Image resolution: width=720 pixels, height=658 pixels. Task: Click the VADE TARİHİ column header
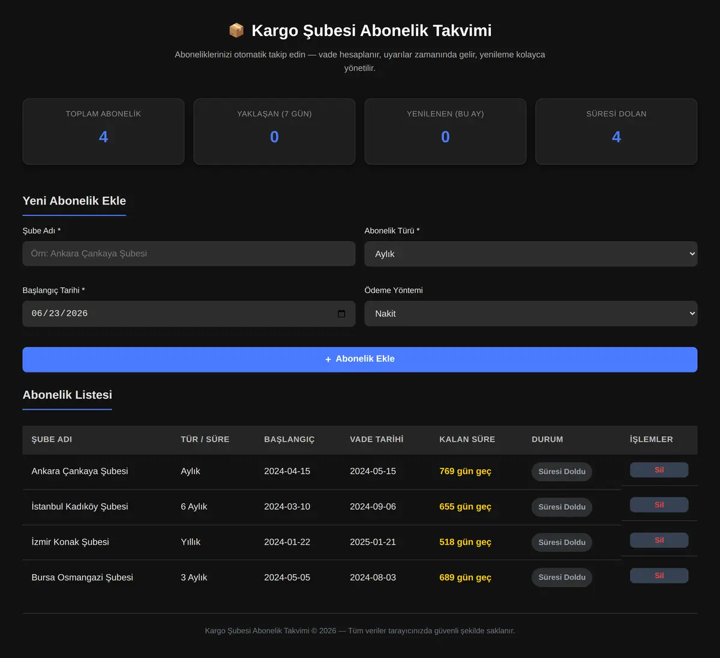coord(377,440)
